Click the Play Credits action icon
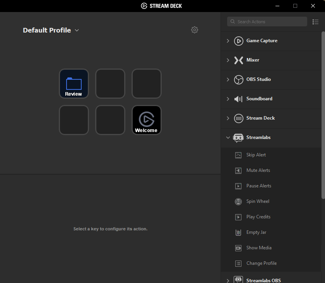Screen dimensions: 325x283 tap(238, 217)
